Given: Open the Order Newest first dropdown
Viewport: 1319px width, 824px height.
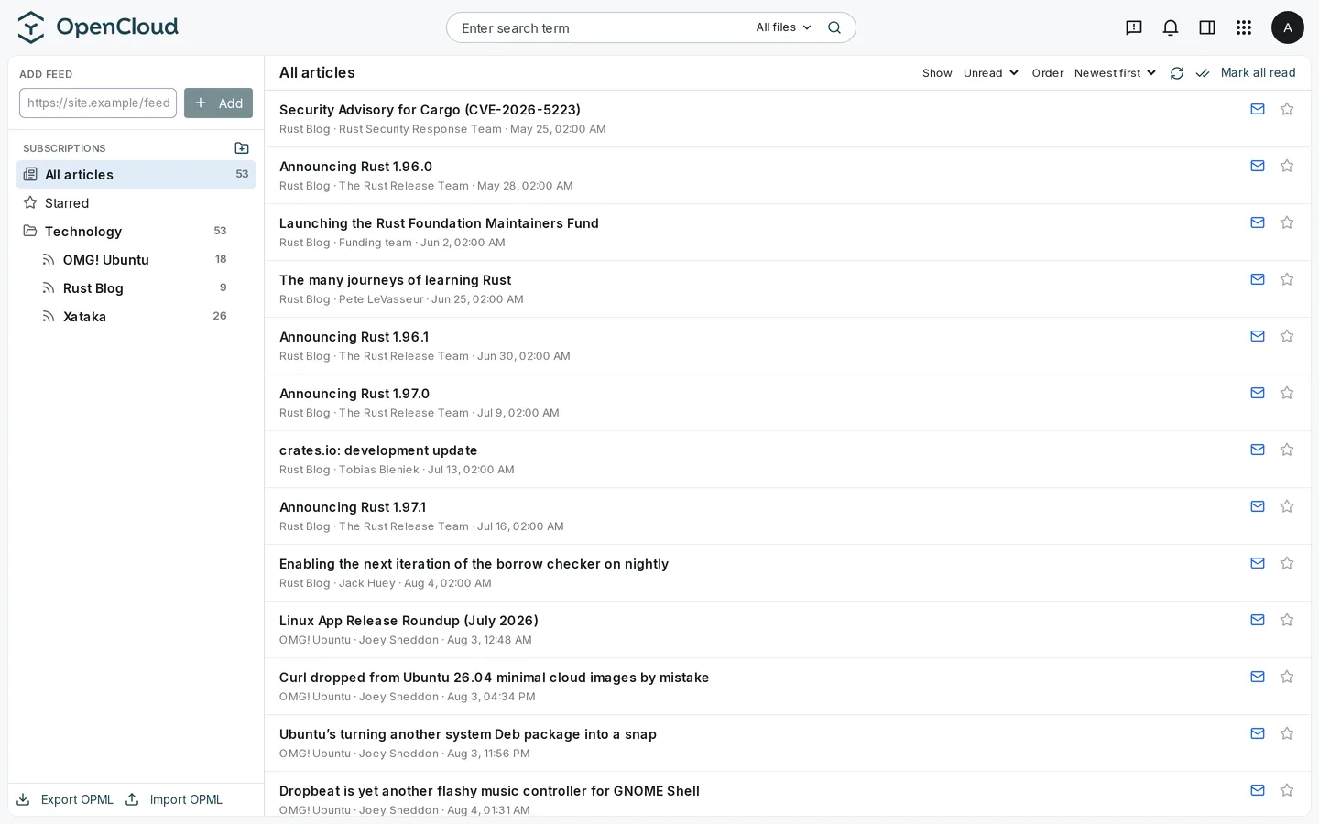Looking at the screenshot, I should pyautogui.click(x=1116, y=73).
